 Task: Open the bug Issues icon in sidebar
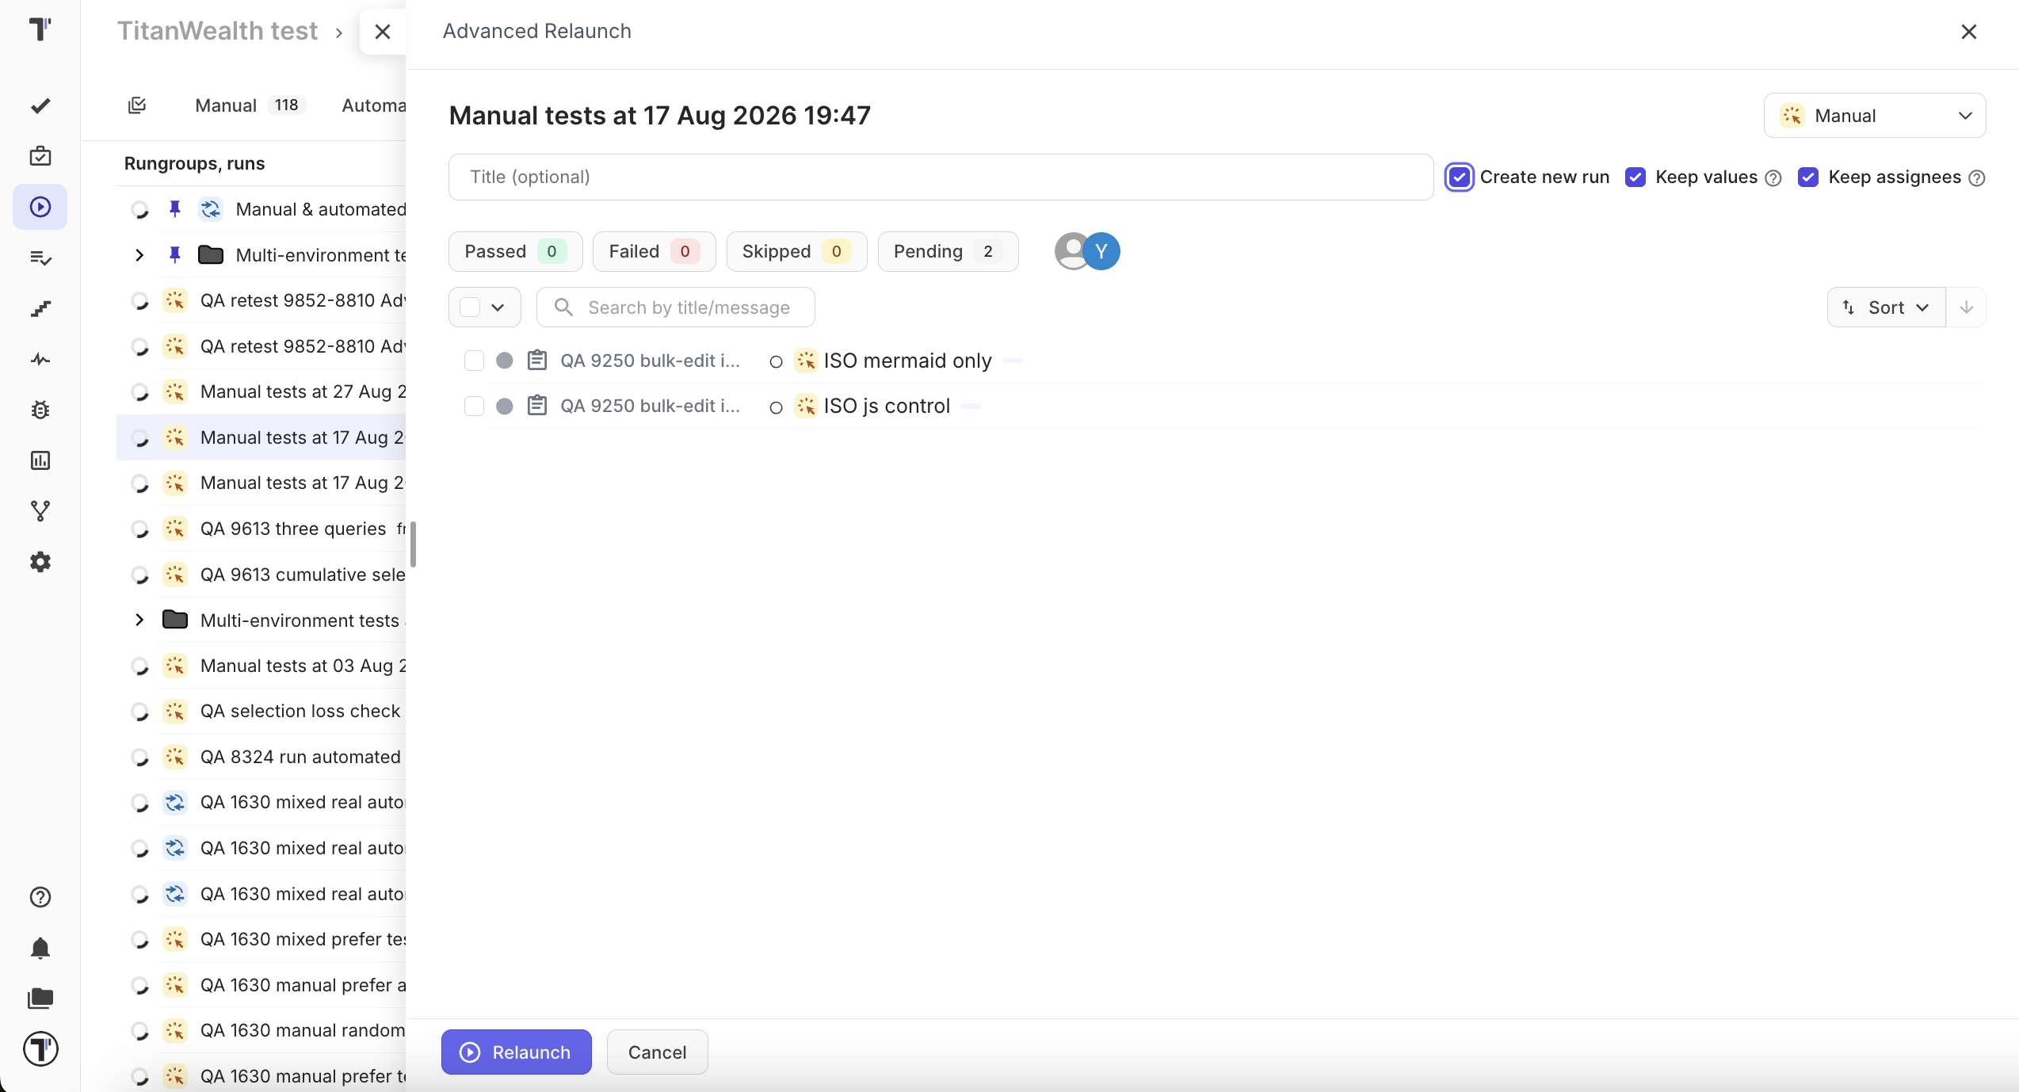[x=40, y=410]
